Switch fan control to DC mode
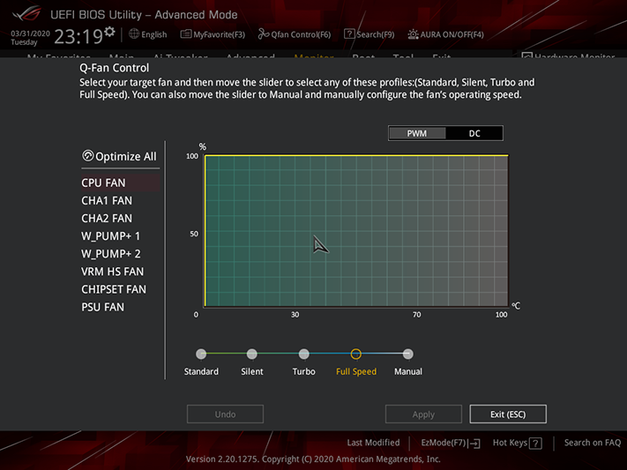Viewport: 627px width, 470px height. point(474,133)
